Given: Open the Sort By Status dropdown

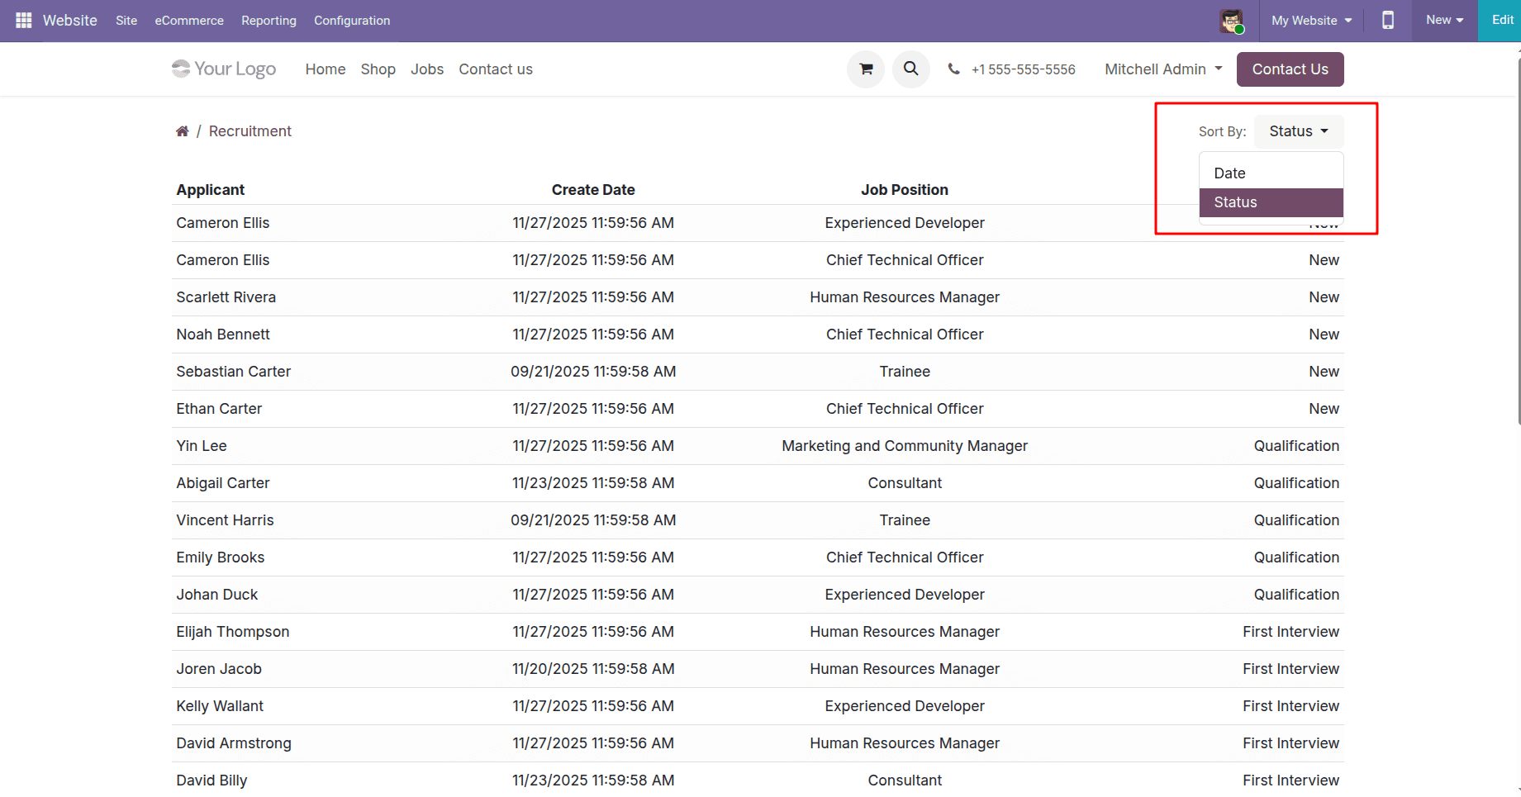Looking at the screenshot, I should [x=1297, y=130].
